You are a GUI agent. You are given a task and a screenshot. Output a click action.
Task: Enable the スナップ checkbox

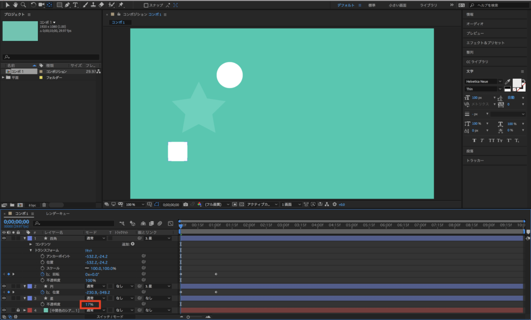(146, 5)
